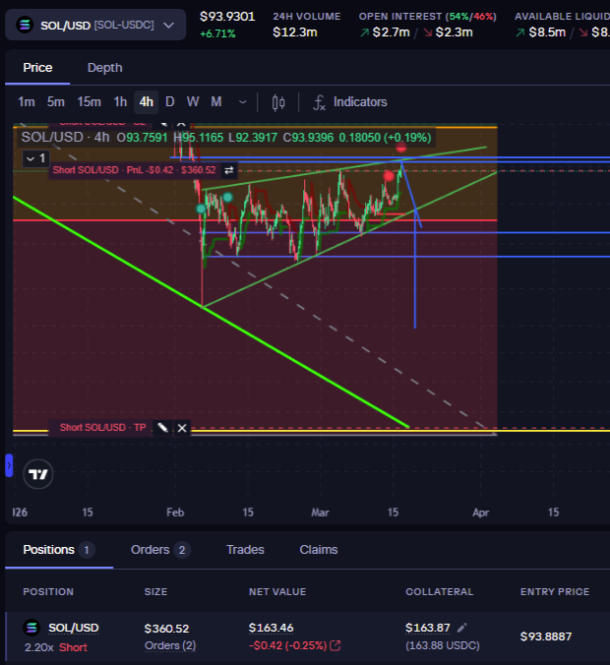
Task: Click the $93.9301 current price
Action: click(x=227, y=17)
